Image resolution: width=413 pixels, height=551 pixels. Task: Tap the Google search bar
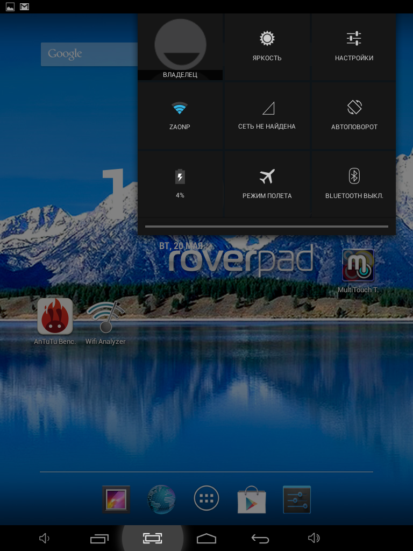tap(89, 54)
